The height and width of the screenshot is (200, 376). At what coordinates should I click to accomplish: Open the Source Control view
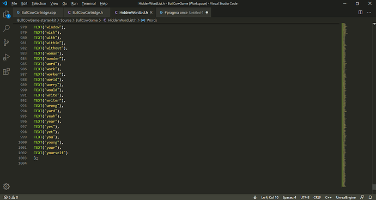coord(6,43)
